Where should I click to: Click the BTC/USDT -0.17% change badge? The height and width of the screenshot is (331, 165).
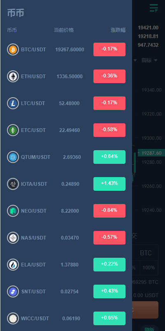(109, 49)
